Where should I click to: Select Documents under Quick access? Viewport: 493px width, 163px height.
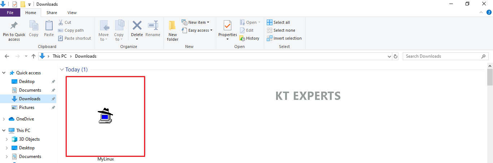tap(30, 90)
